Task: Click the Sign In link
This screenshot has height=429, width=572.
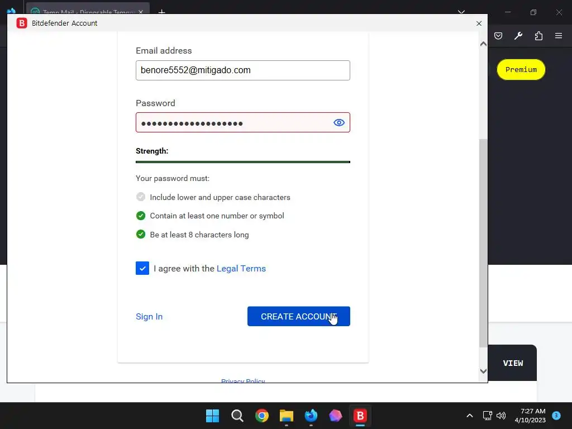Action: (149, 316)
